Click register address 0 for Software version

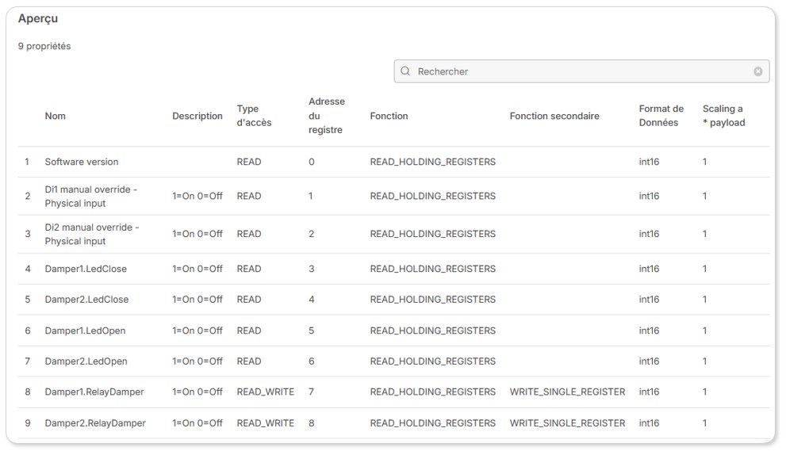click(311, 162)
